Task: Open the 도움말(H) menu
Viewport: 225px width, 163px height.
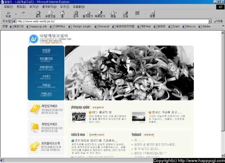Action: click(x=79, y=7)
